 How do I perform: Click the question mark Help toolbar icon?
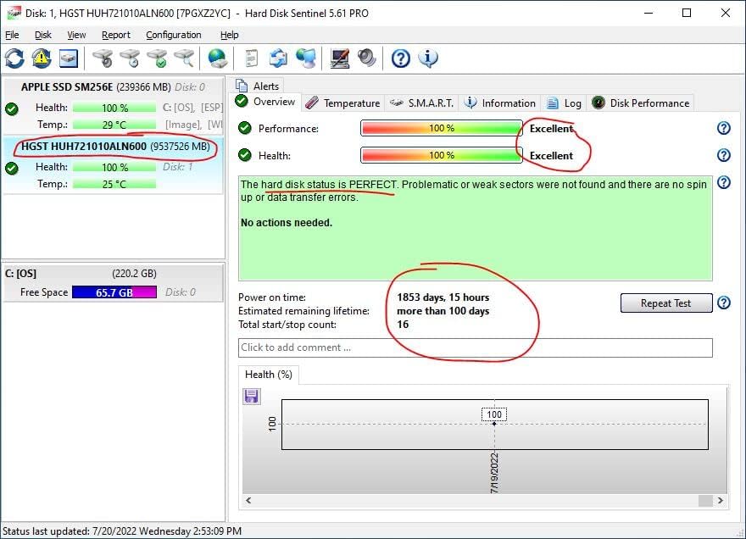coord(401,58)
